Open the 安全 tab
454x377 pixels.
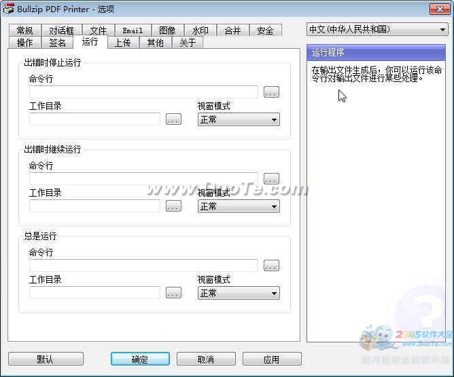[265, 31]
